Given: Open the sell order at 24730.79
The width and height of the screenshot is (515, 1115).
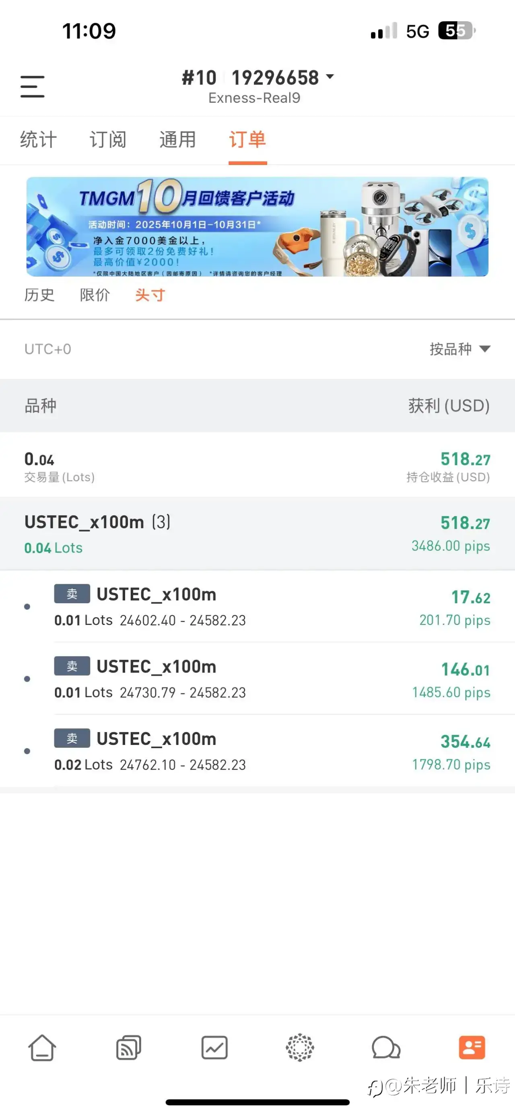Looking at the screenshot, I should [257, 679].
